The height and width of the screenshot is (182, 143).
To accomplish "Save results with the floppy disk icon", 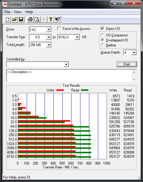I will click(21, 19).
